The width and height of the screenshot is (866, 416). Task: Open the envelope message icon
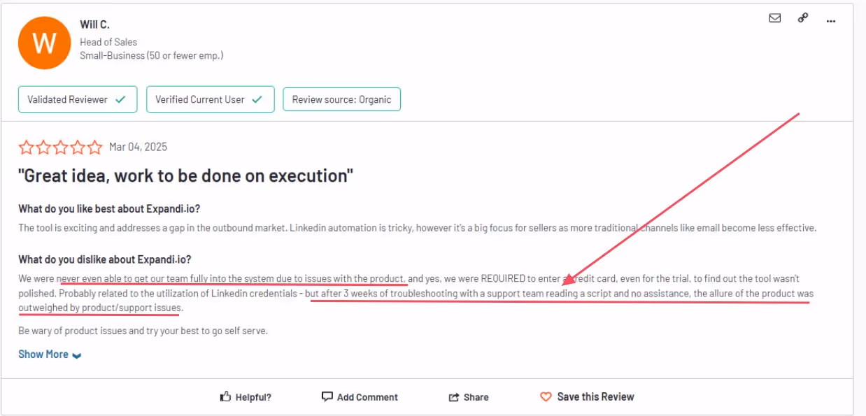[775, 18]
